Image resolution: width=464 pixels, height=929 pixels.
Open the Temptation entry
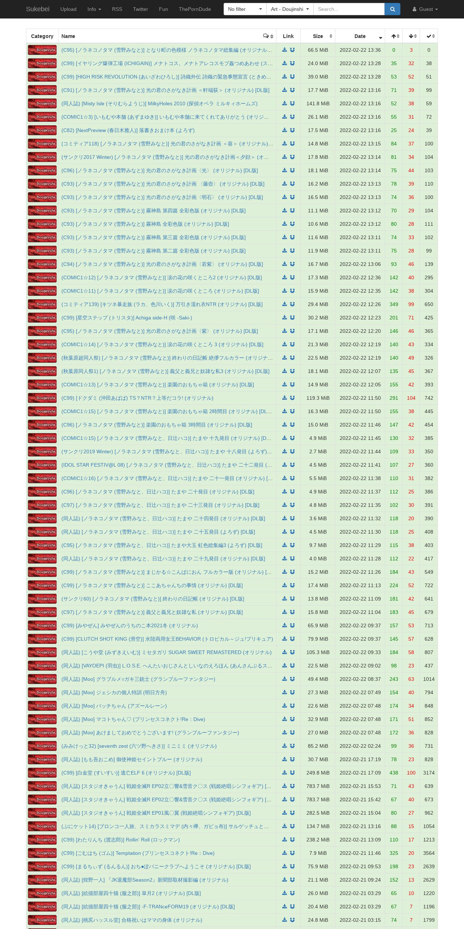138,853
